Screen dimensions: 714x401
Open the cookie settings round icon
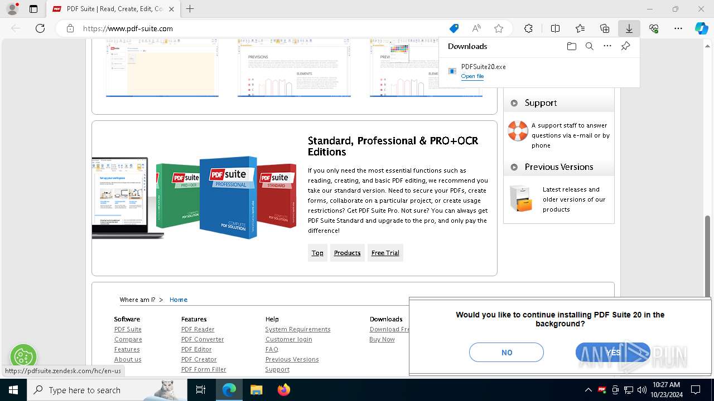click(23, 357)
